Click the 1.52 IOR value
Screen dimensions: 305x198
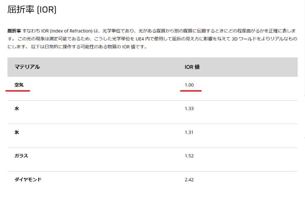189,156
